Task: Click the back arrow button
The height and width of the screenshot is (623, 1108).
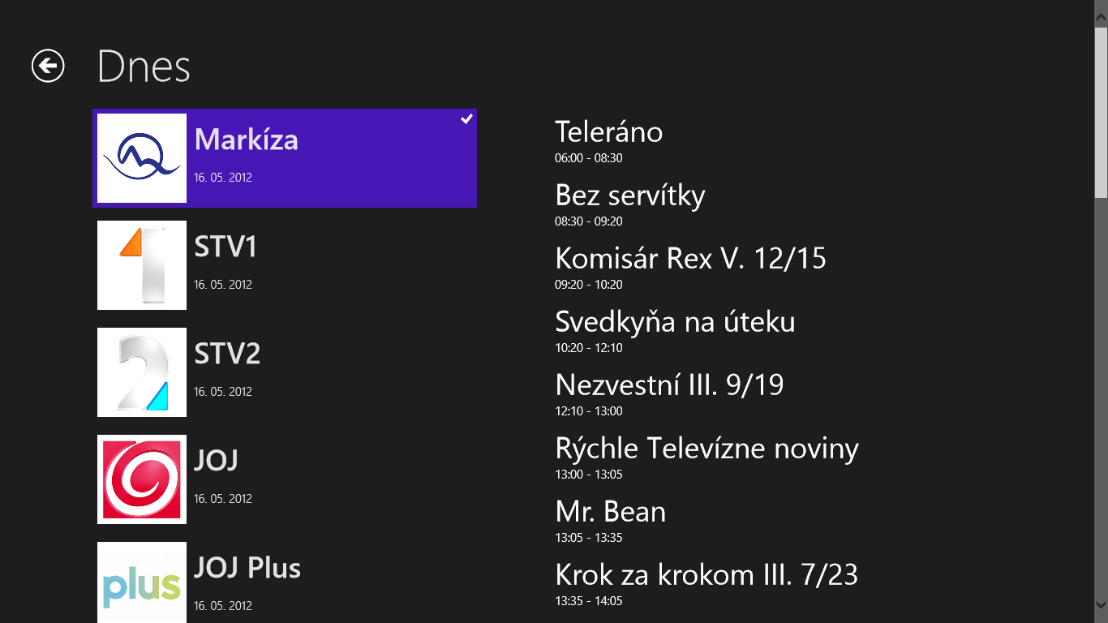Action: (48, 66)
